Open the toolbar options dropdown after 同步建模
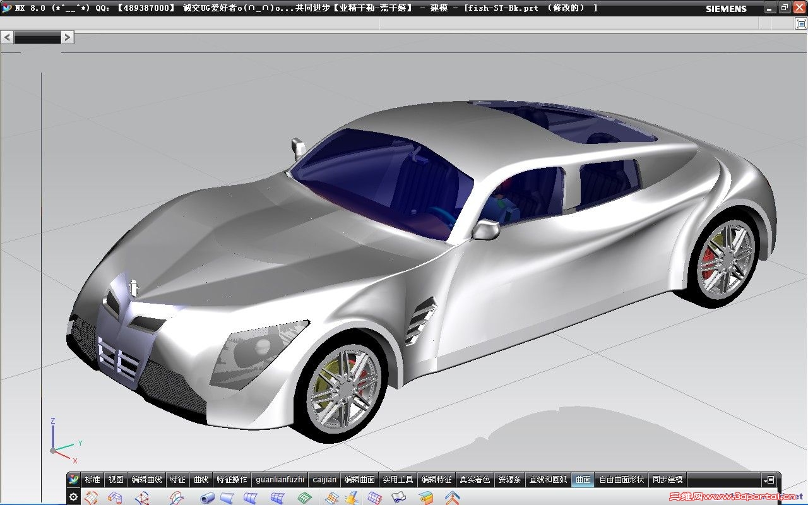808x505 pixels. point(769,480)
